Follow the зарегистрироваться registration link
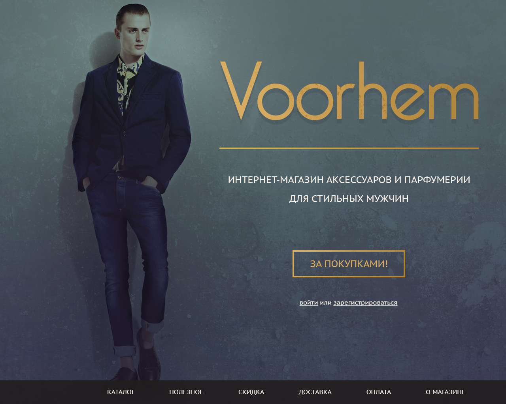This screenshot has width=506, height=404. pos(365,303)
